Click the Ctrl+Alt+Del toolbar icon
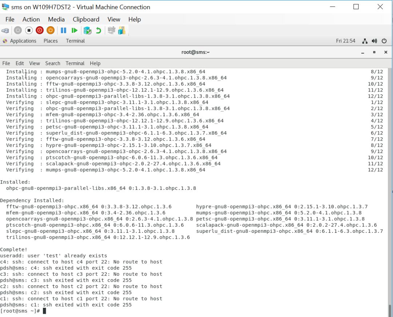Viewport: 393px width, 317px height. (x=5, y=31)
